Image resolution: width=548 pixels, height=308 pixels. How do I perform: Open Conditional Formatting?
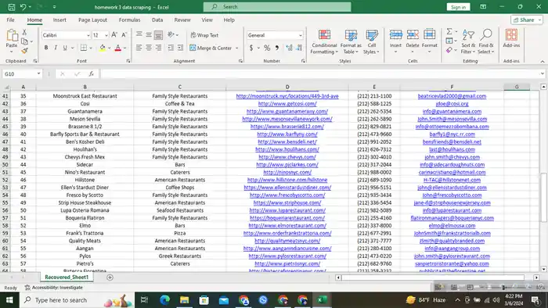tap(324, 42)
